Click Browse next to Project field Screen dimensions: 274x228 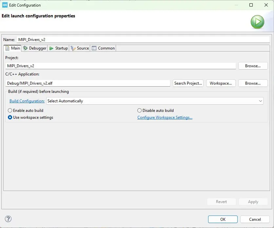[253, 66]
